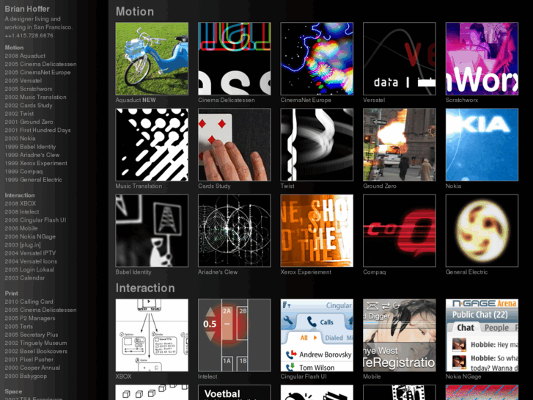533x400 pixels.
Task: Select 2004 Versatel IPTV in sidebar
Action: click(x=30, y=253)
